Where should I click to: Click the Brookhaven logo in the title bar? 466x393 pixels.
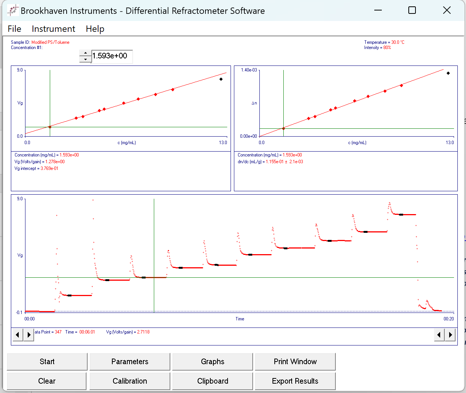[x=12, y=10]
